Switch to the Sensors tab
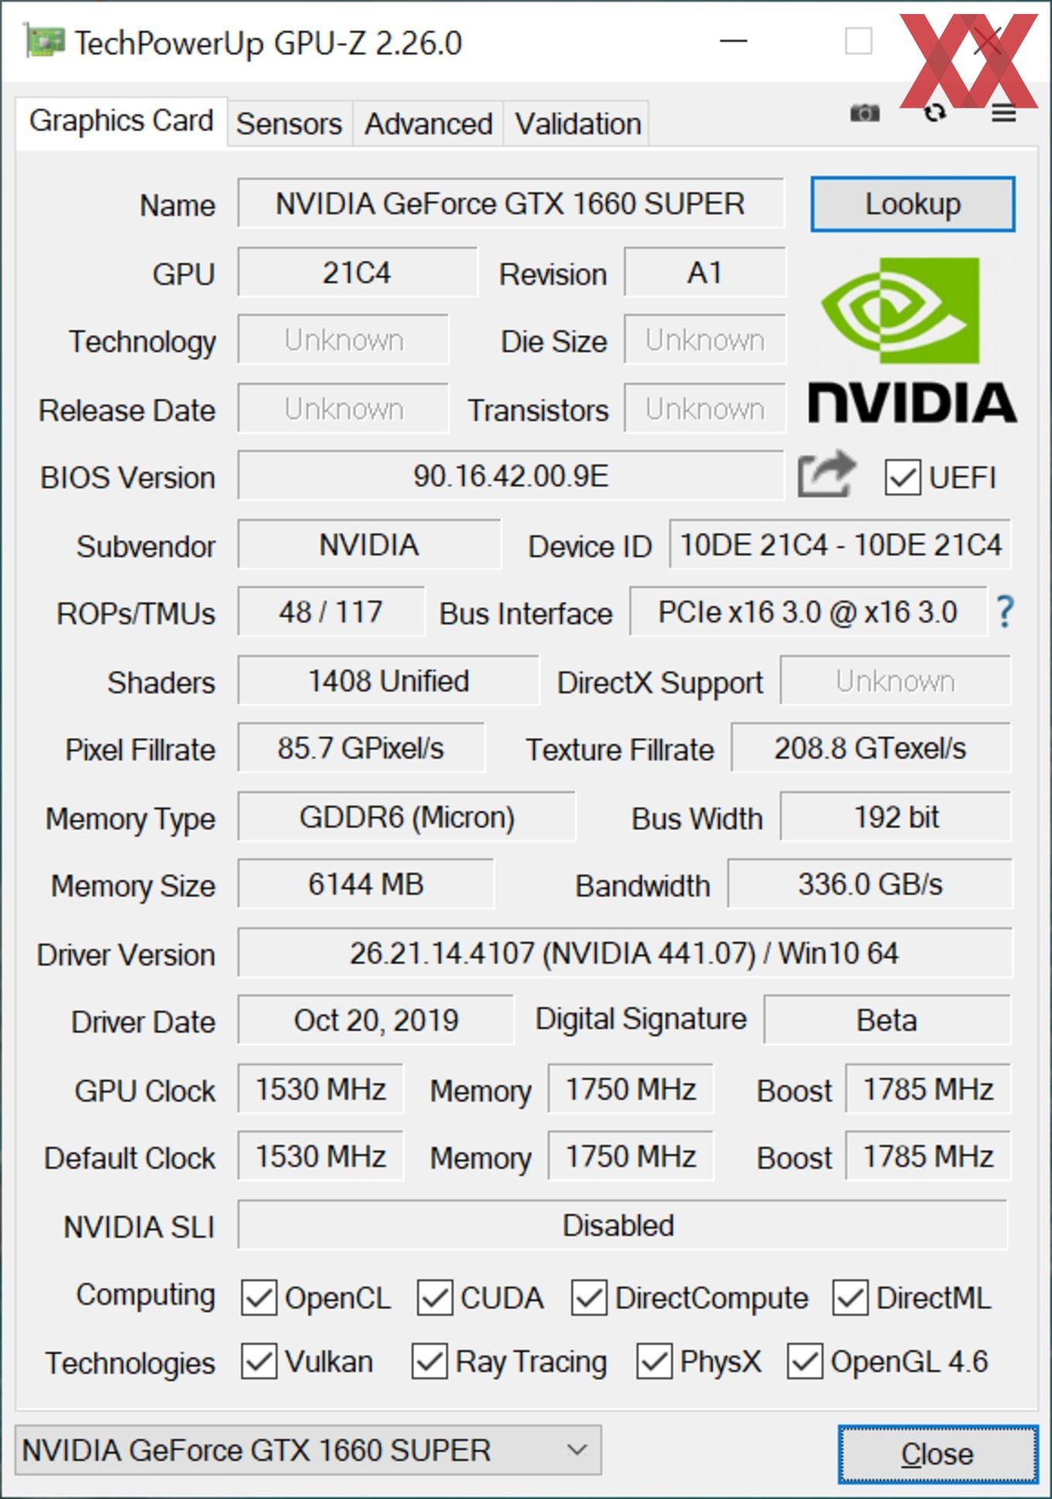This screenshot has height=1499, width=1052. 289,124
